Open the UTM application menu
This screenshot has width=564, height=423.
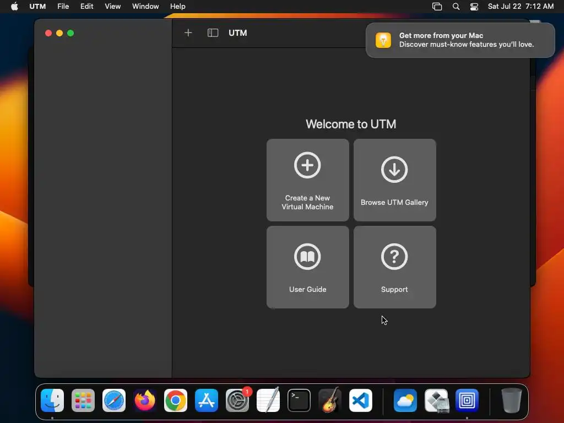click(x=37, y=7)
